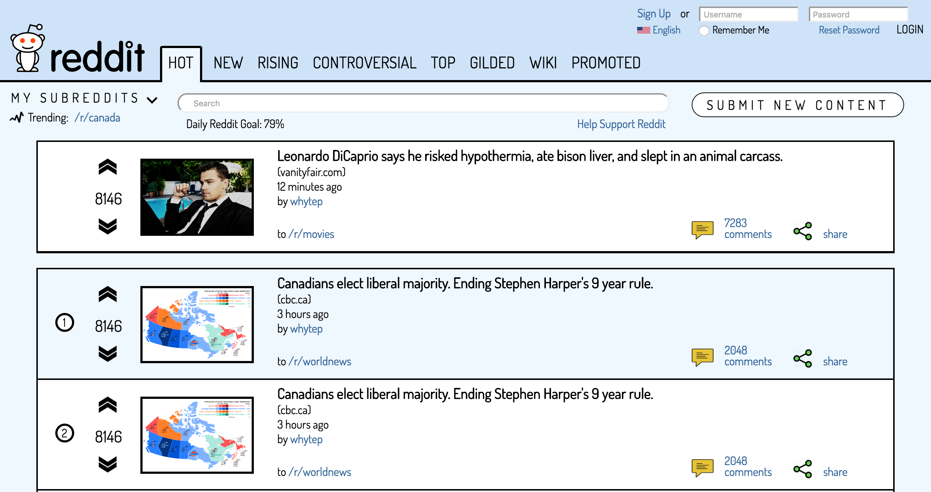Image resolution: width=931 pixels, height=492 pixels.
Task: Open the CONTROVERSIAL tab
Action: [364, 63]
